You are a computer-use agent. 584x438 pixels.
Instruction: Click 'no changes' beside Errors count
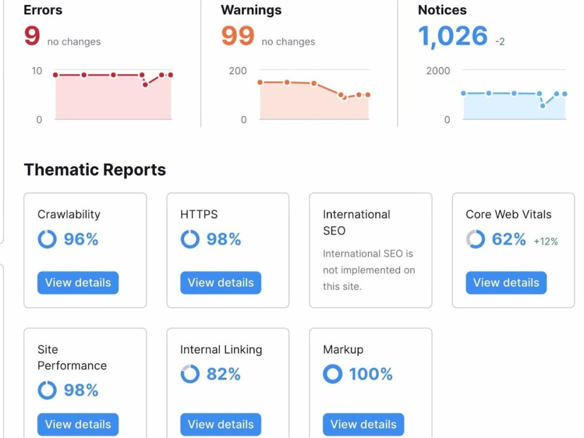pyautogui.click(x=74, y=41)
